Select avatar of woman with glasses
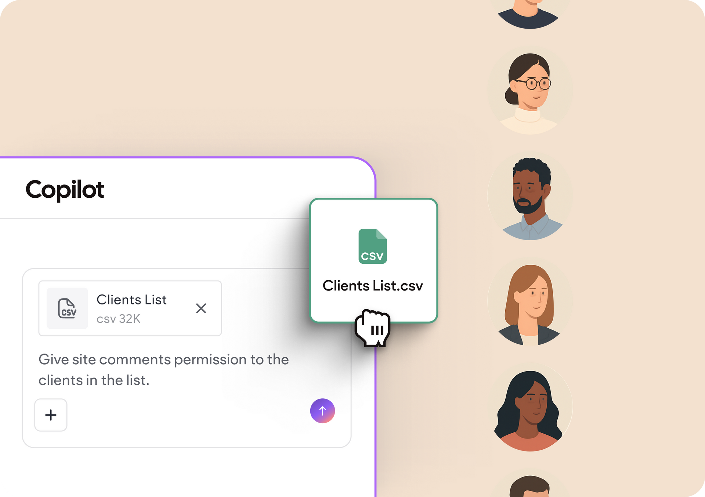 coord(529,92)
